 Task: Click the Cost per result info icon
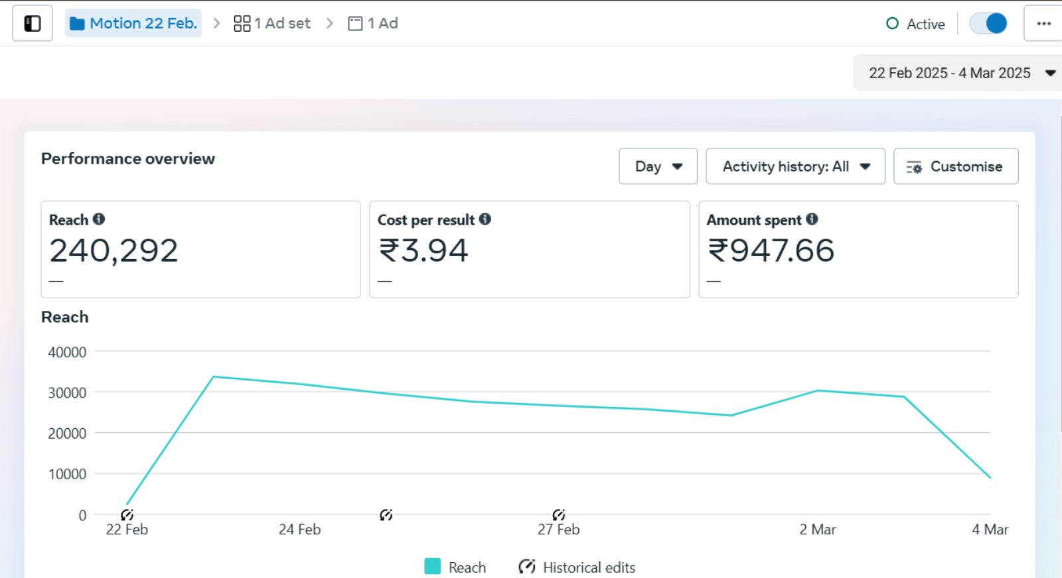coord(485,219)
